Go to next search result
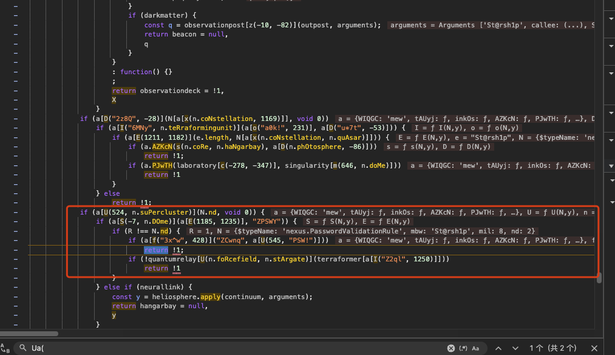 515,348
